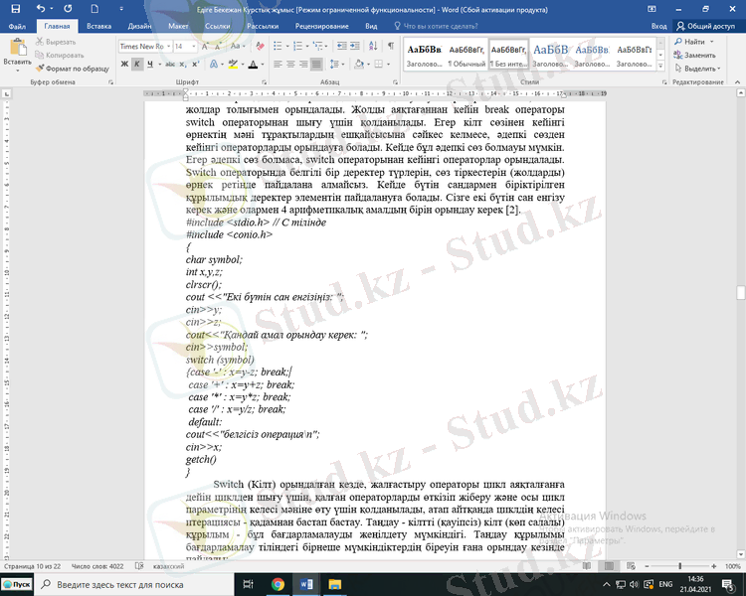
Task: Switch to the Макет ribbon tab
Action: tap(178, 26)
